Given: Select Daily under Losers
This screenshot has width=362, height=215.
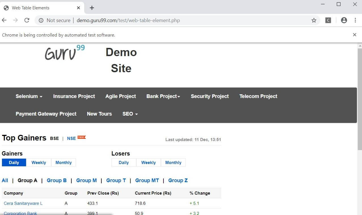Looking at the screenshot, I should point(123,163).
